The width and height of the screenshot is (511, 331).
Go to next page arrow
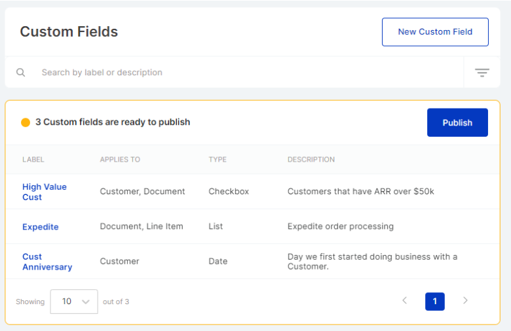pos(465,301)
